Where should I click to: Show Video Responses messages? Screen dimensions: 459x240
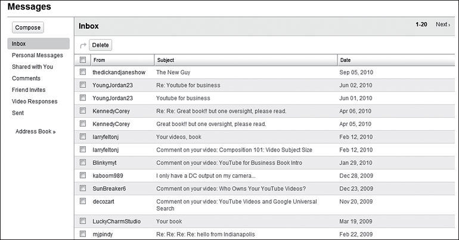[x=35, y=101]
